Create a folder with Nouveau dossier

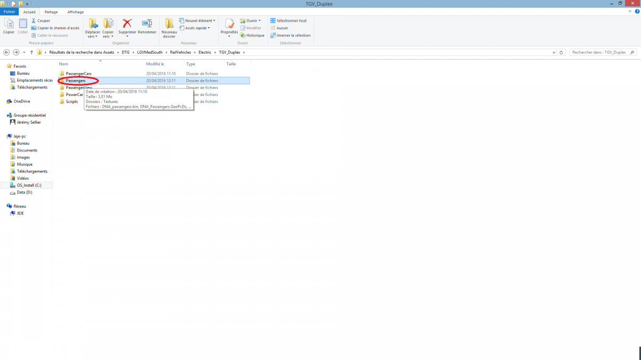tap(169, 28)
